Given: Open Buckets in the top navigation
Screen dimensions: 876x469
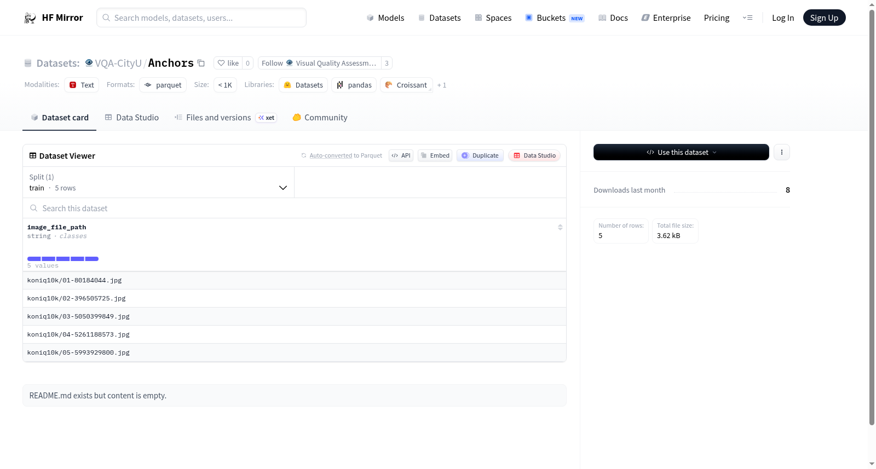Looking at the screenshot, I should tap(555, 18).
